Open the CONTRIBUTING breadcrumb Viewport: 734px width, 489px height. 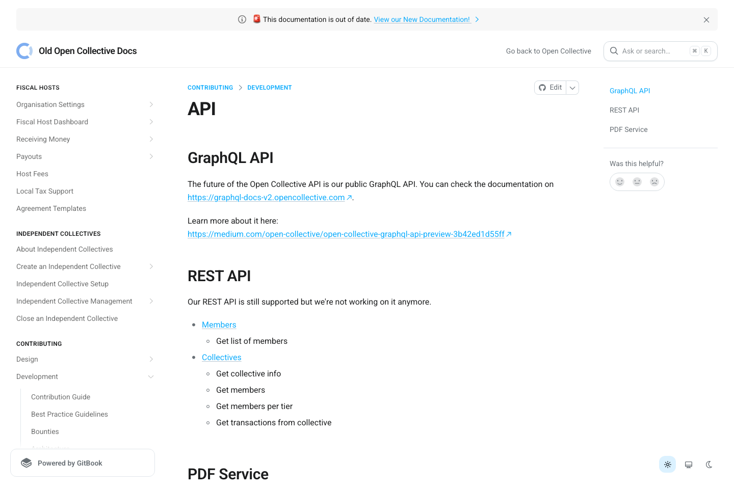tap(210, 87)
